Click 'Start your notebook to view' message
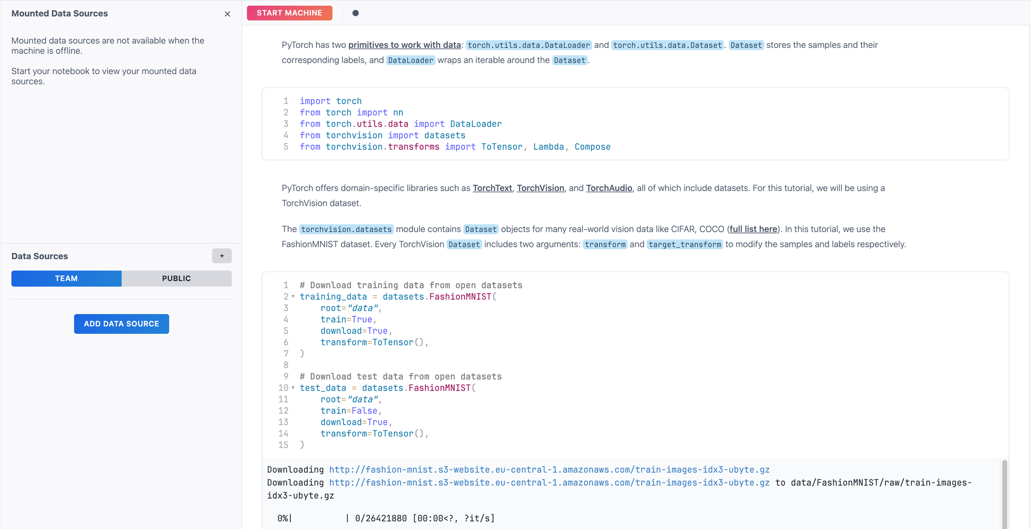Screen dimensions: 1031x529 (104, 76)
